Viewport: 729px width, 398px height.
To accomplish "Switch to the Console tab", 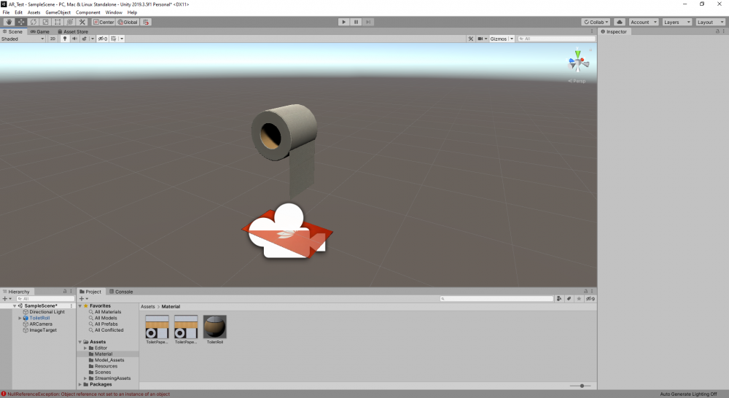I will [121, 292].
